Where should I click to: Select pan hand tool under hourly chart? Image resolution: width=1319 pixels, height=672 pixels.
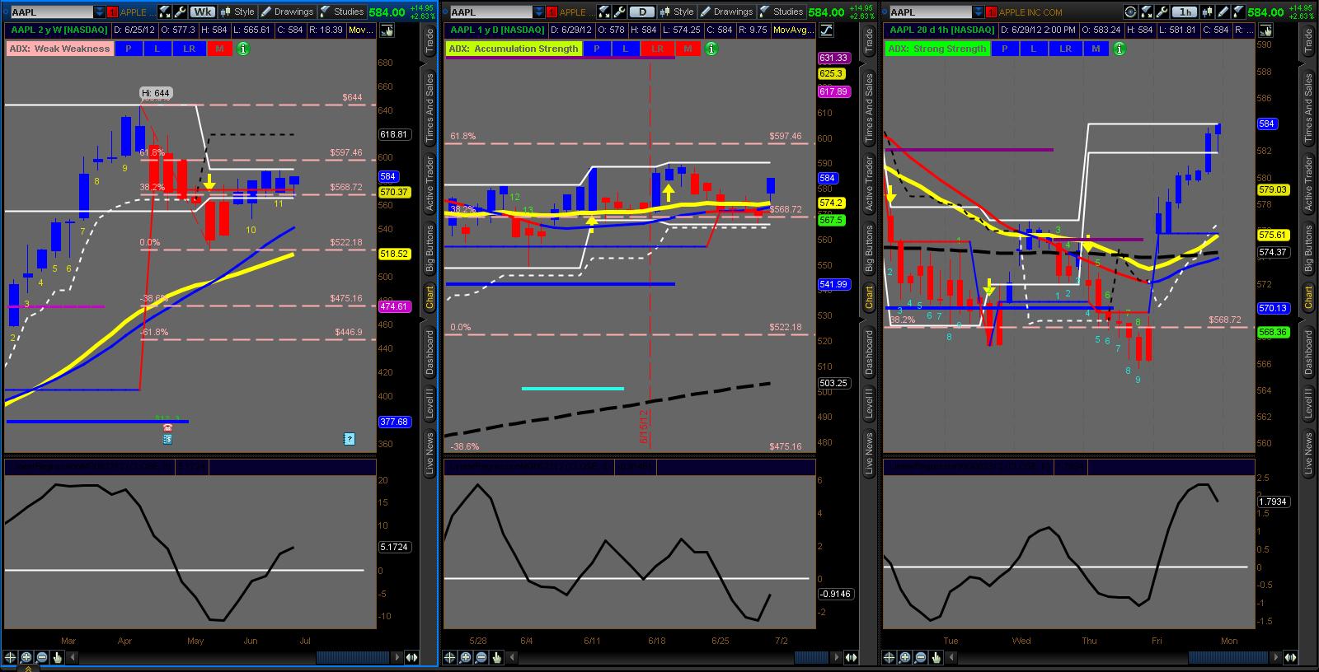936,657
